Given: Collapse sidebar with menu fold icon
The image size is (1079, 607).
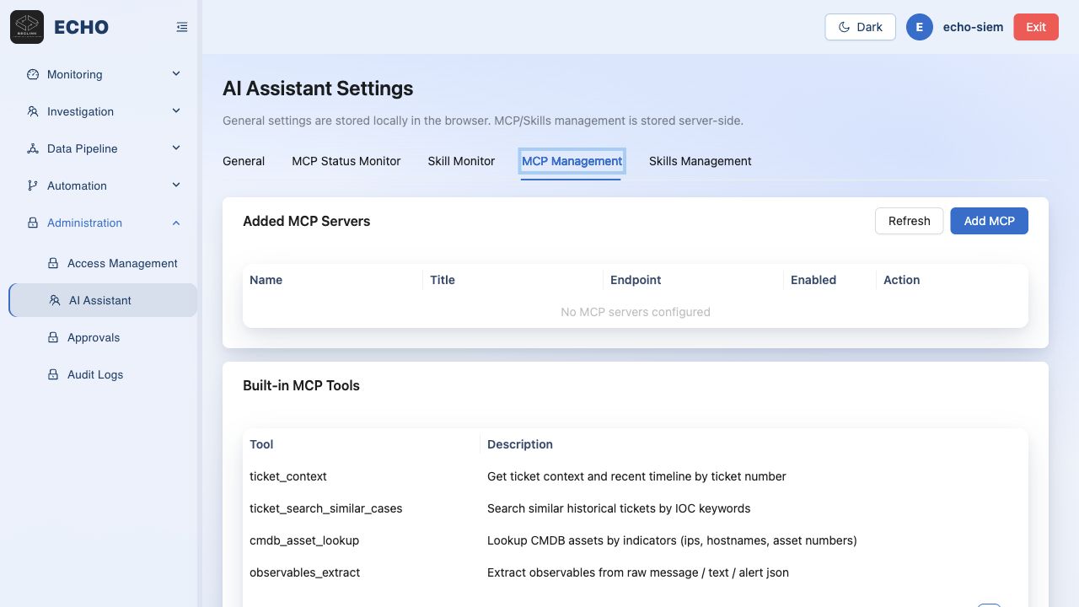Looking at the screenshot, I should [x=182, y=27].
